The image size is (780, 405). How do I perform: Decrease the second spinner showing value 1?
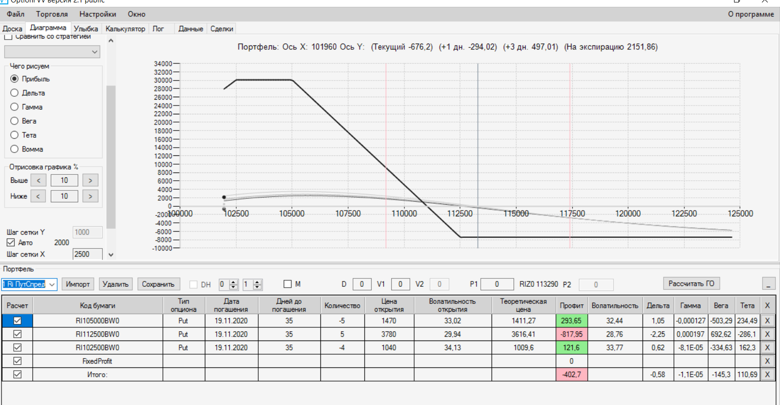click(x=258, y=287)
